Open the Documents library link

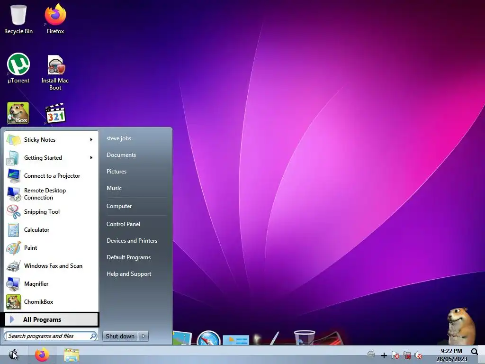121,155
